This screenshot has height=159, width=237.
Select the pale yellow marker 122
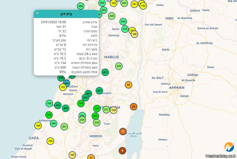[114, 110]
